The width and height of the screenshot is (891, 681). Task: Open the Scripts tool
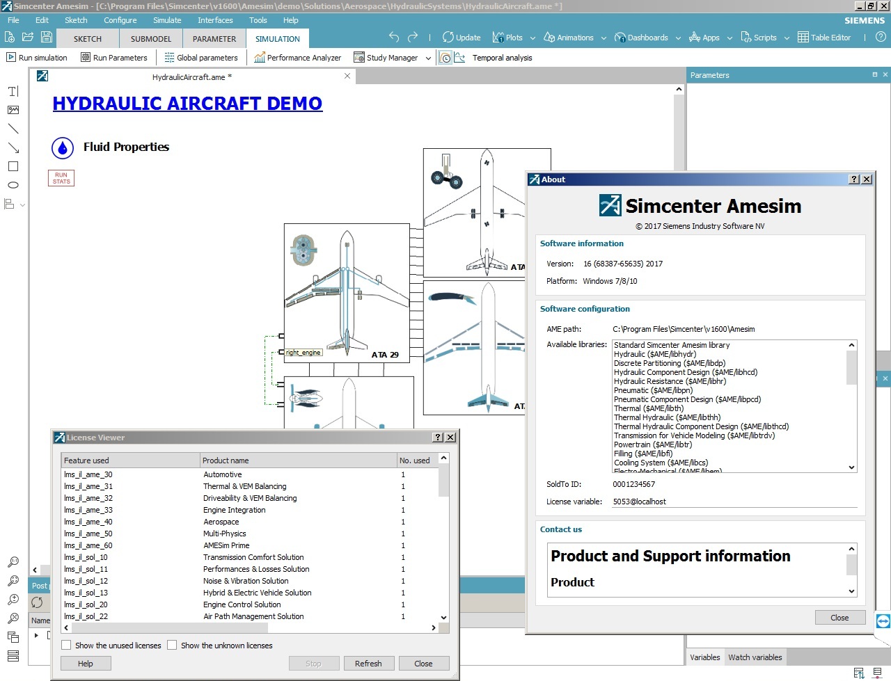tap(759, 38)
